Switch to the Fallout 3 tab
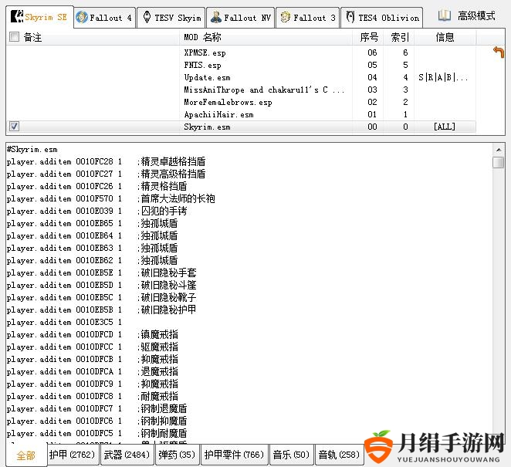 coord(308,17)
